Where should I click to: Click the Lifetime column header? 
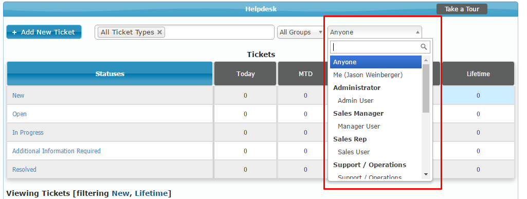click(x=478, y=74)
